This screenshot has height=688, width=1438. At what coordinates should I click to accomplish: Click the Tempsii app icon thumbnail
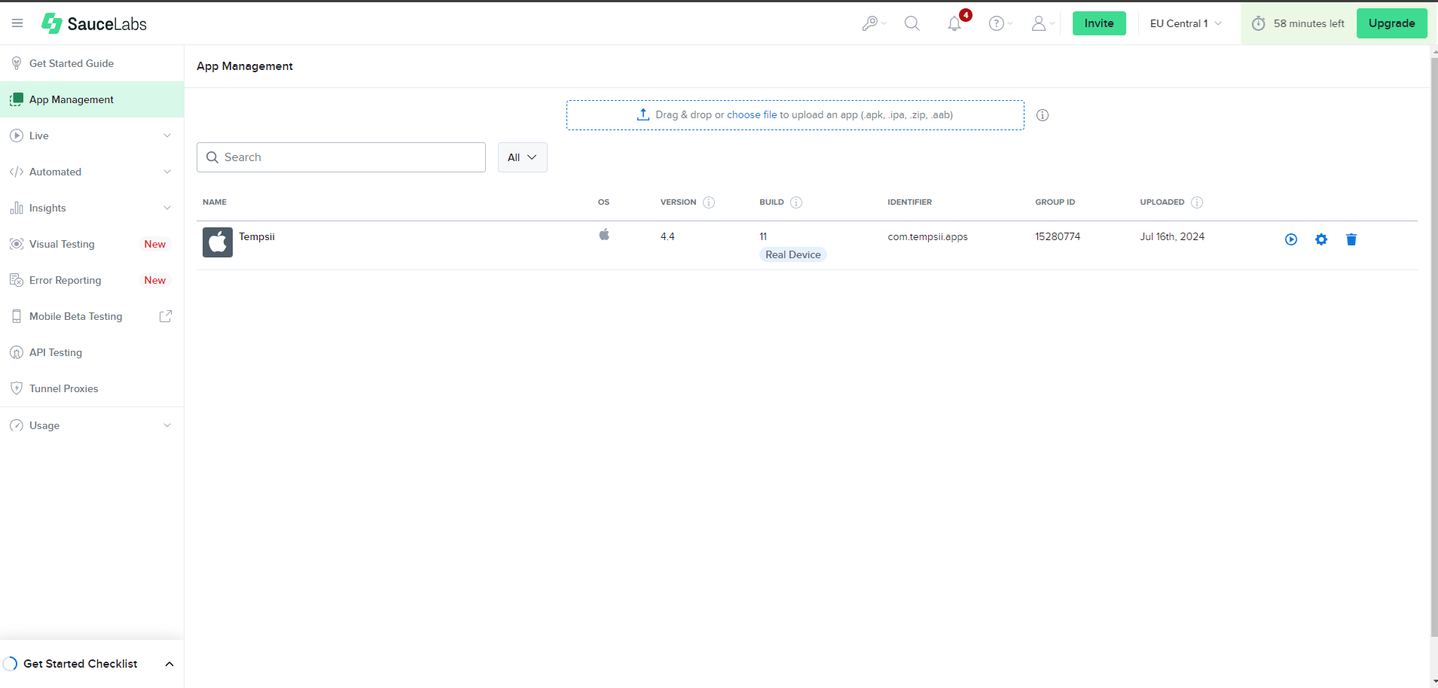(218, 242)
